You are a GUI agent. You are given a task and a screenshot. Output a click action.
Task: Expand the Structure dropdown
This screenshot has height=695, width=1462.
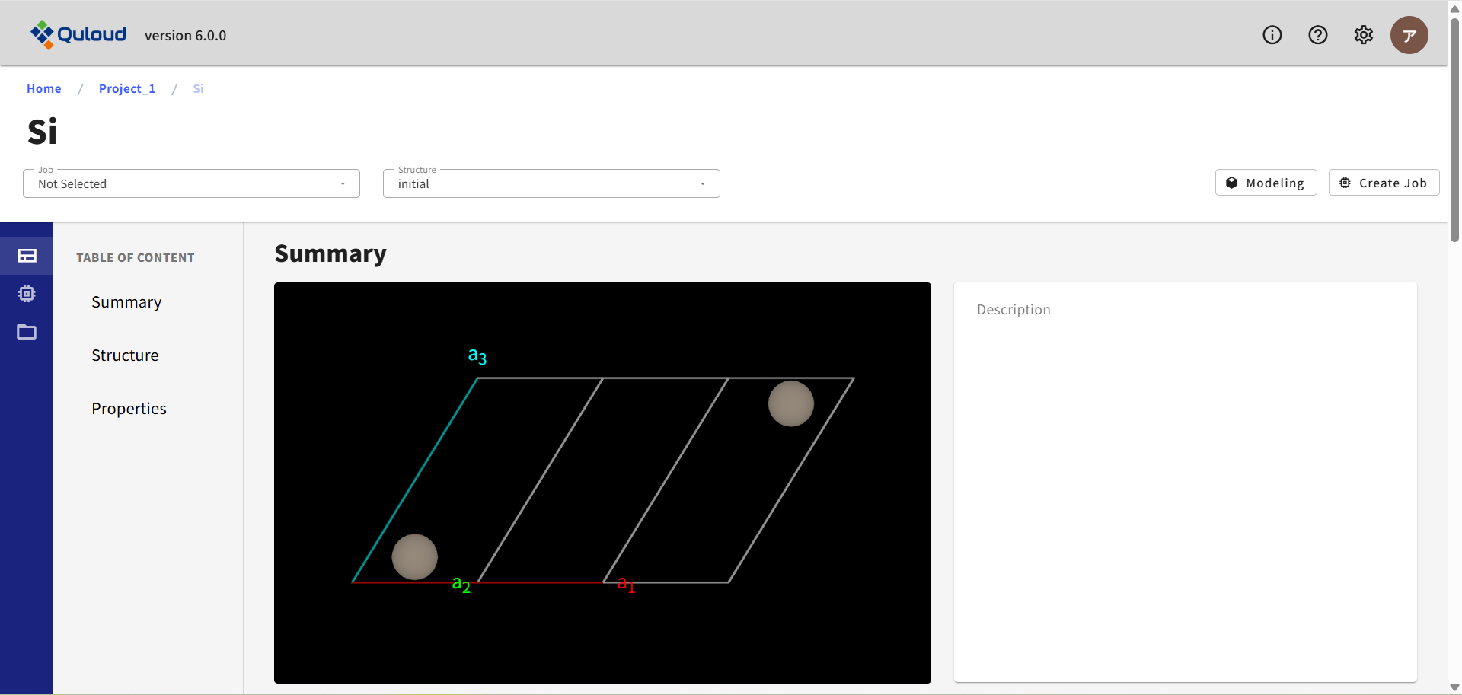pyautogui.click(x=551, y=183)
